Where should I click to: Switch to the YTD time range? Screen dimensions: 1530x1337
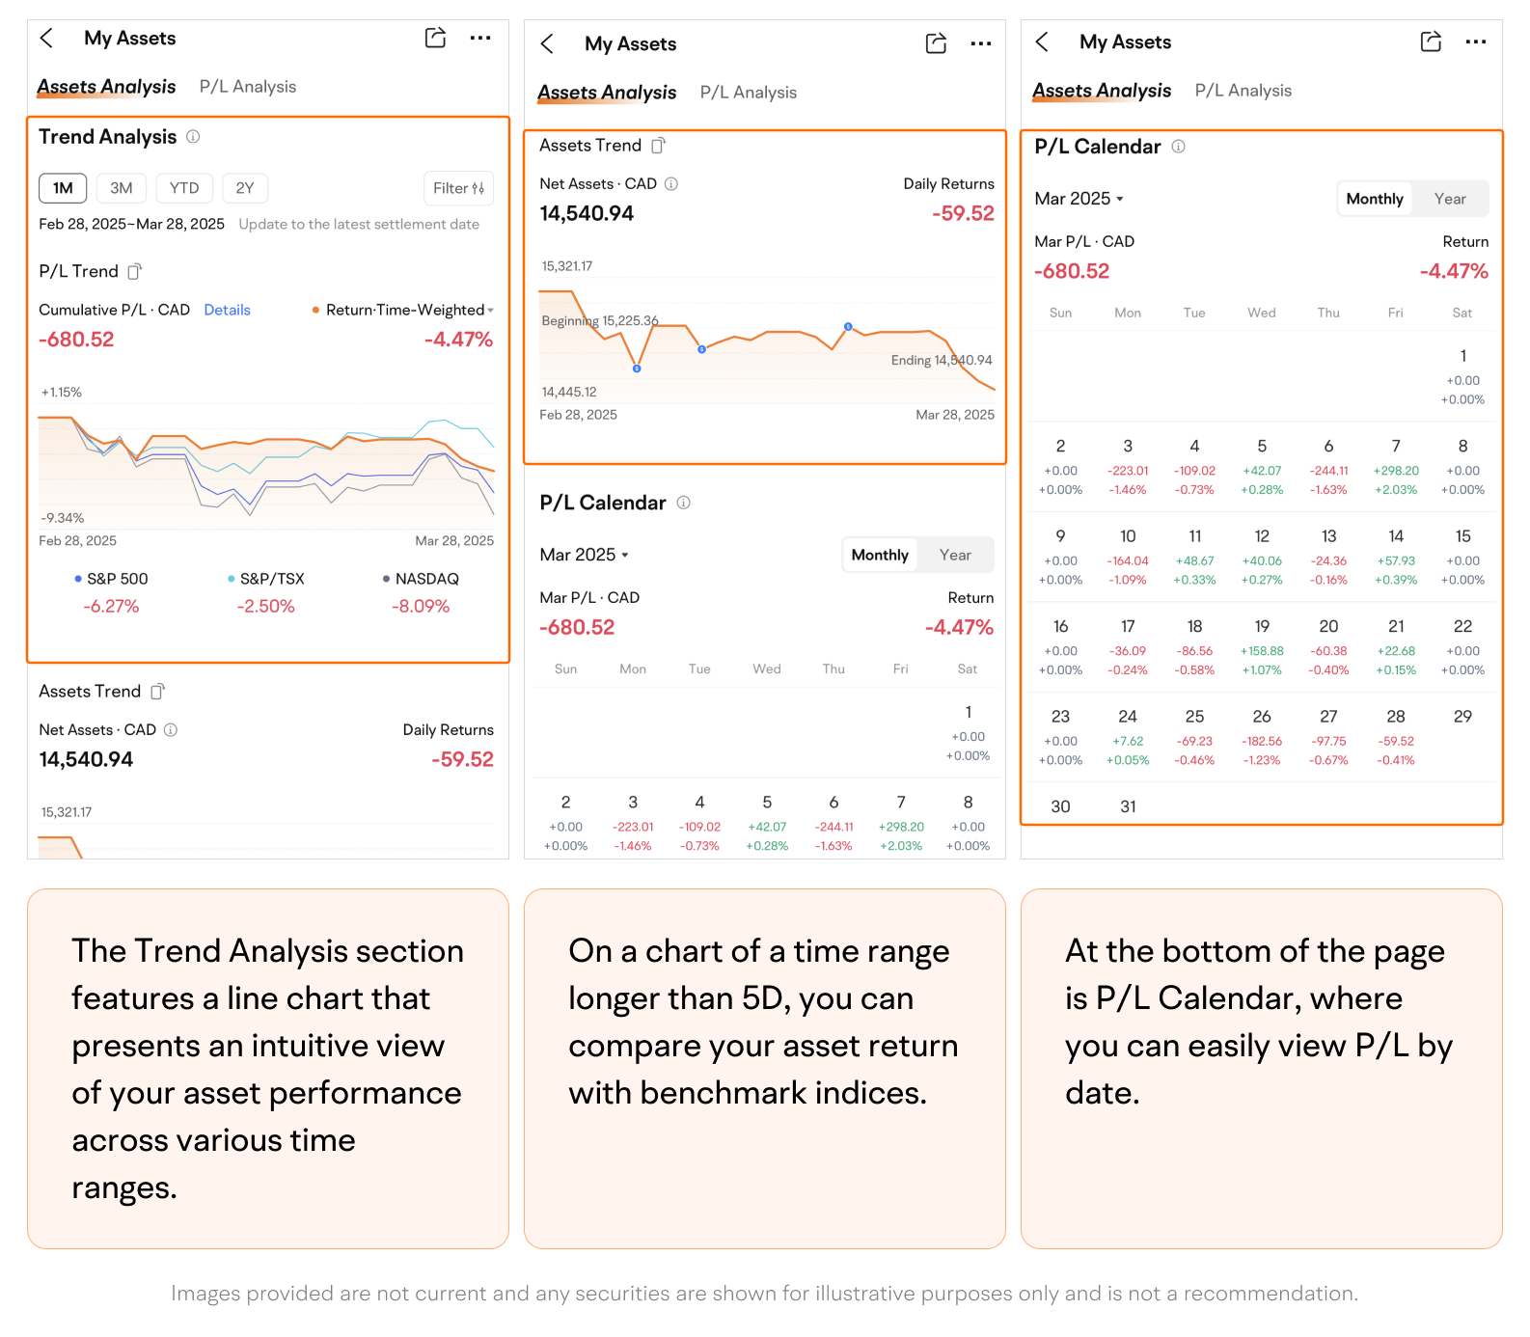(x=184, y=188)
